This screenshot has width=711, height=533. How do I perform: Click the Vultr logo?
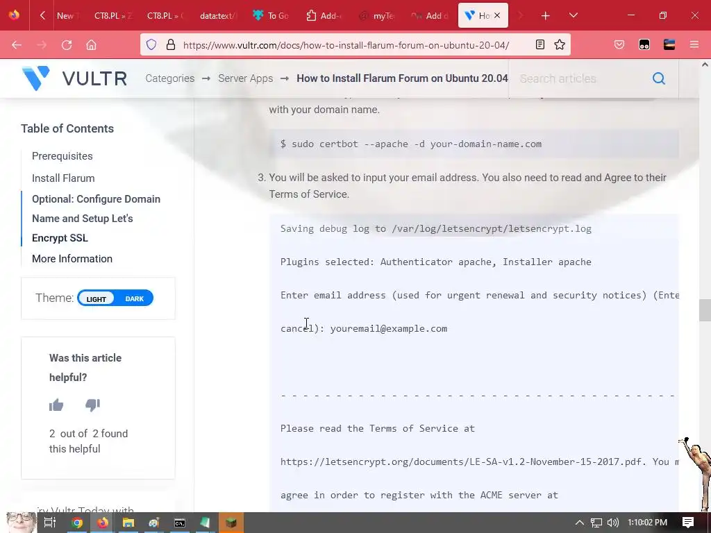74,78
